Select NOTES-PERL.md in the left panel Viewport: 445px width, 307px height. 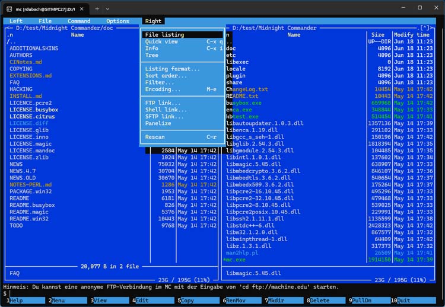coord(31,184)
